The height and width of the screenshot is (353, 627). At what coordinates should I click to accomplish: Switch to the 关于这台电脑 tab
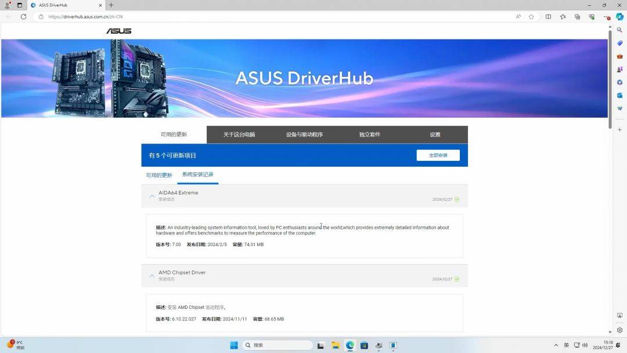tap(239, 135)
